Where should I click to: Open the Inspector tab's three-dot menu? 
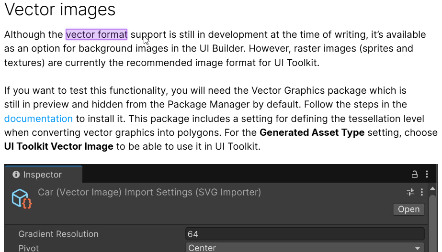(x=427, y=174)
